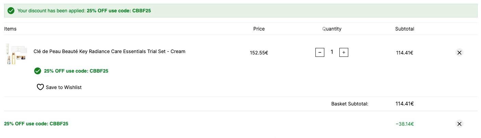
Task: Click the promo code label under product name
Action: click(x=76, y=71)
